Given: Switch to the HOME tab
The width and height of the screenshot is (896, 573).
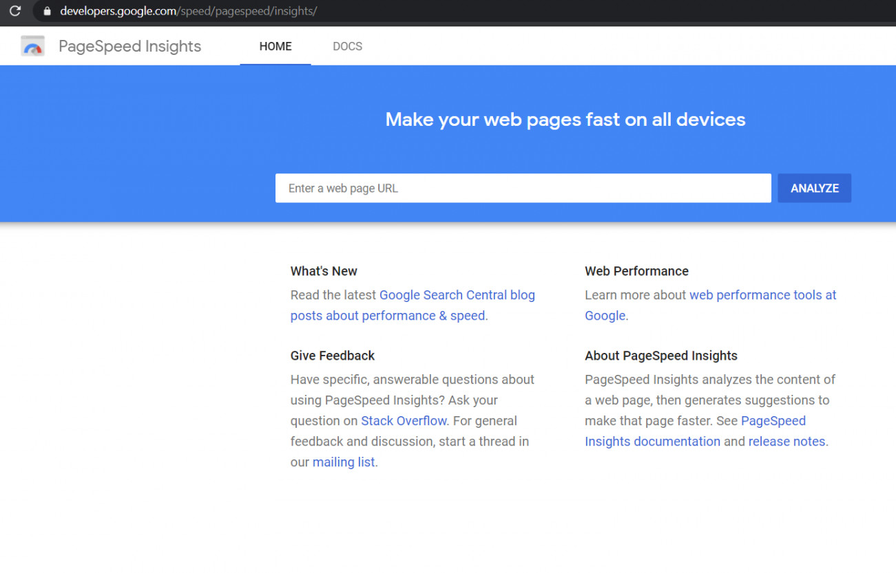Looking at the screenshot, I should tap(275, 46).
